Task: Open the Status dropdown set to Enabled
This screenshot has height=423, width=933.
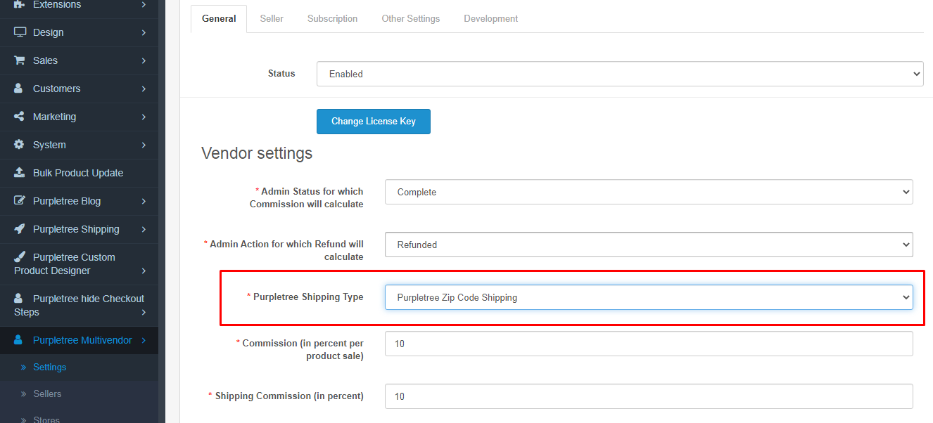Action: [620, 74]
